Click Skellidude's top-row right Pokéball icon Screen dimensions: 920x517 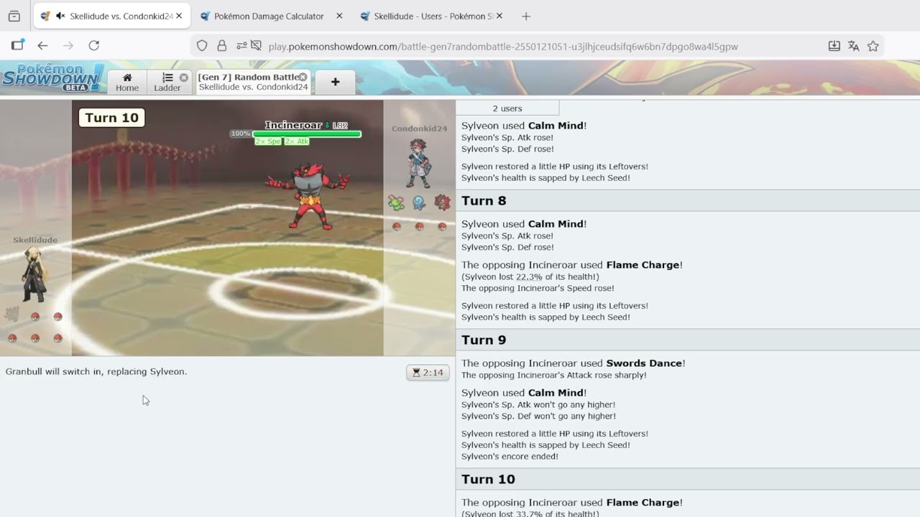point(57,317)
